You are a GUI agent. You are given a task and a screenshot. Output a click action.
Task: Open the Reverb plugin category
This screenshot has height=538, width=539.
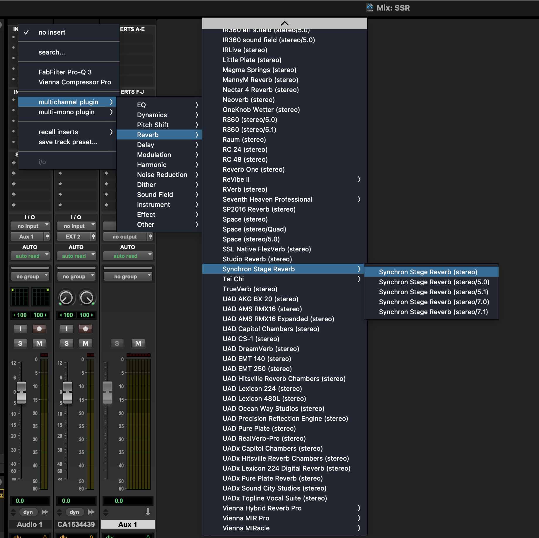coord(159,135)
